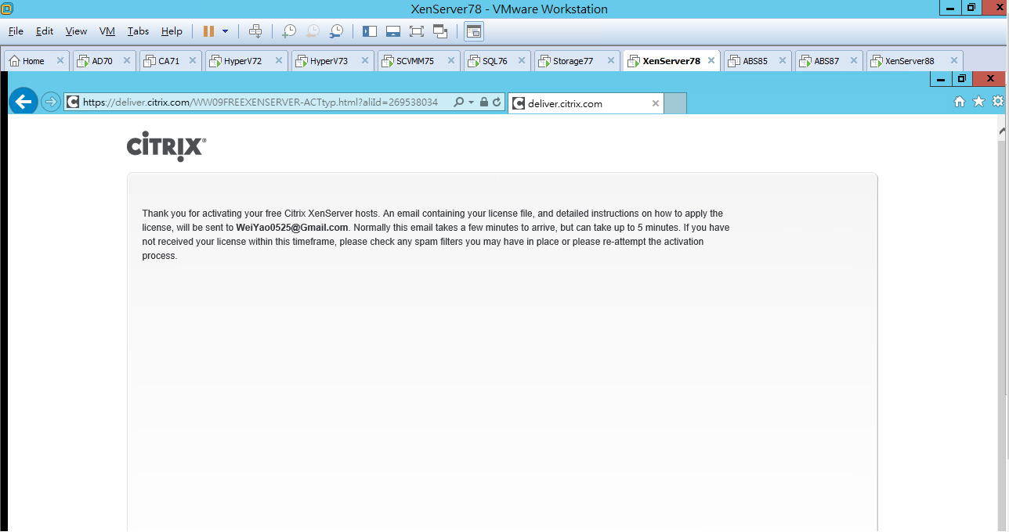The width and height of the screenshot is (1009, 532).
Task: Click the Citrix logo
Action: [166, 147]
